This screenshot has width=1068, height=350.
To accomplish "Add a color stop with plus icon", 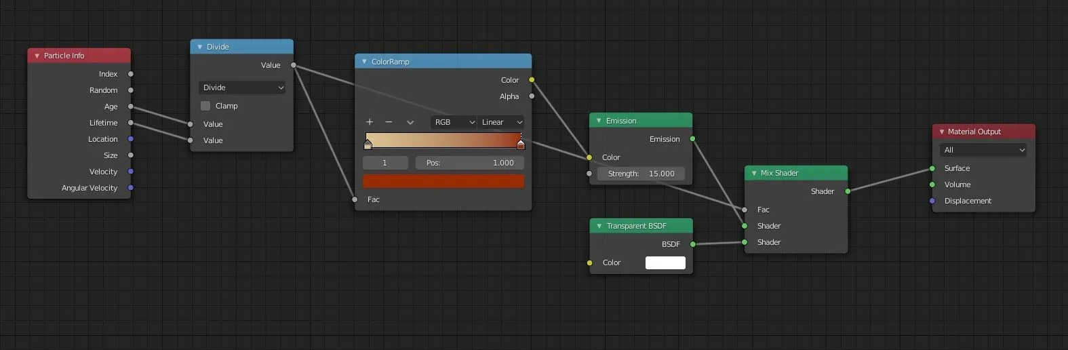I will pos(370,122).
